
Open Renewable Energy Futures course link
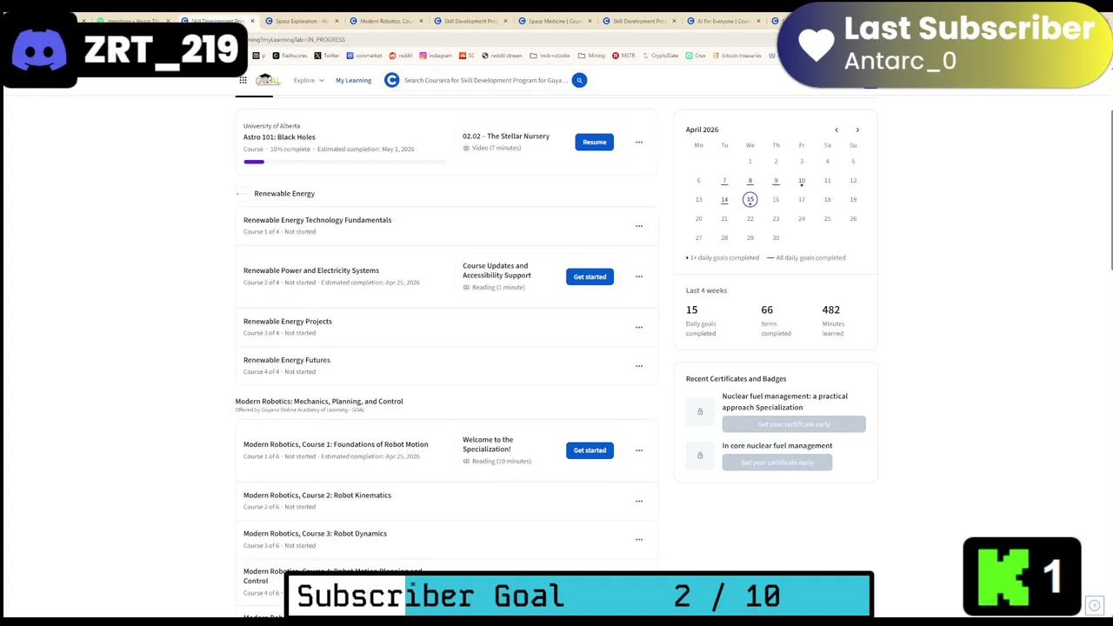coord(287,360)
